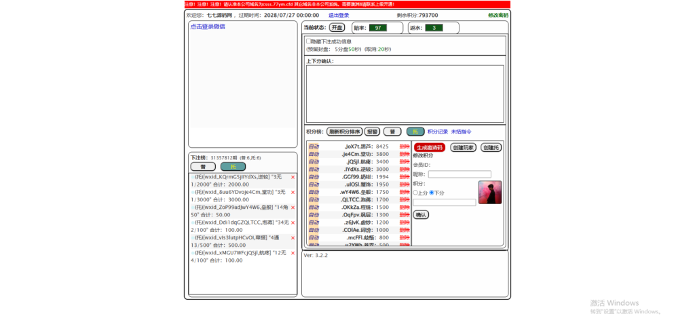Toggle 自动 on the ulOSl row

tap(314, 184)
